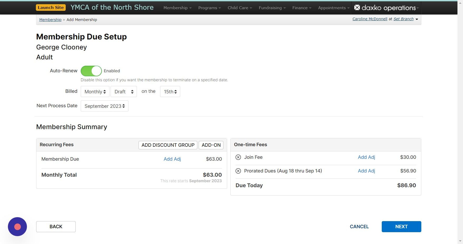Open the Next Process Date dropdown
The width and height of the screenshot is (463, 244).
pyautogui.click(x=104, y=106)
